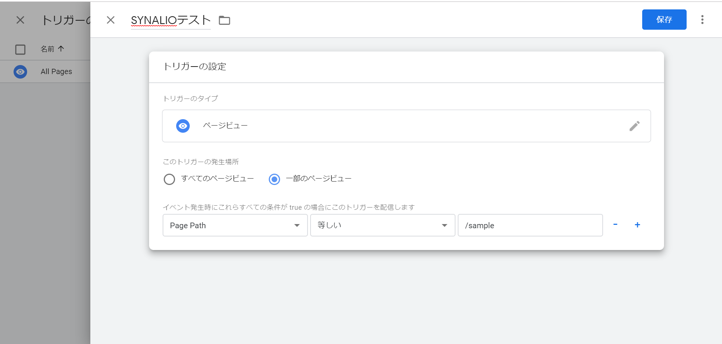Click the All Pages eye icon
This screenshot has height=344, width=722.
coord(20,71)
